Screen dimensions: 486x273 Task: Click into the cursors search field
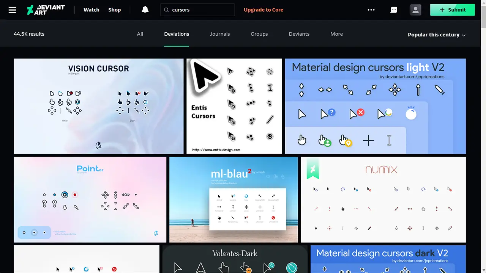(x=197, y=10)
